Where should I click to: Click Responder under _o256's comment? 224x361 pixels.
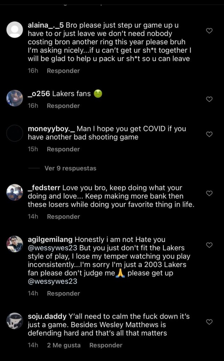point(63,106)
